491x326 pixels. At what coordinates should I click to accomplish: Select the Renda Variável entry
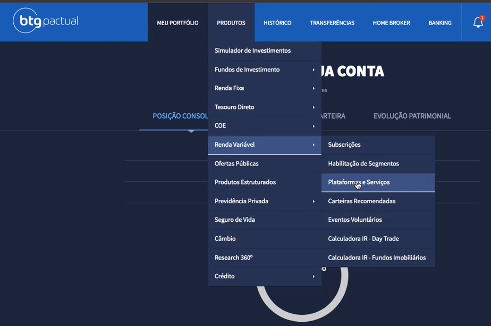coord(265,145)
